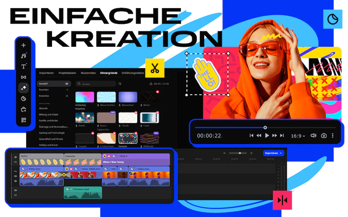Switch to the Importieren tab
This screenshot has height=217, width=348.
46,73
